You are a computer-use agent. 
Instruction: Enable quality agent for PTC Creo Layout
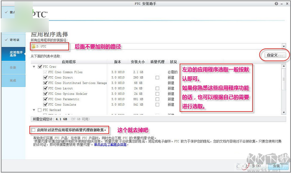[157, 88]
